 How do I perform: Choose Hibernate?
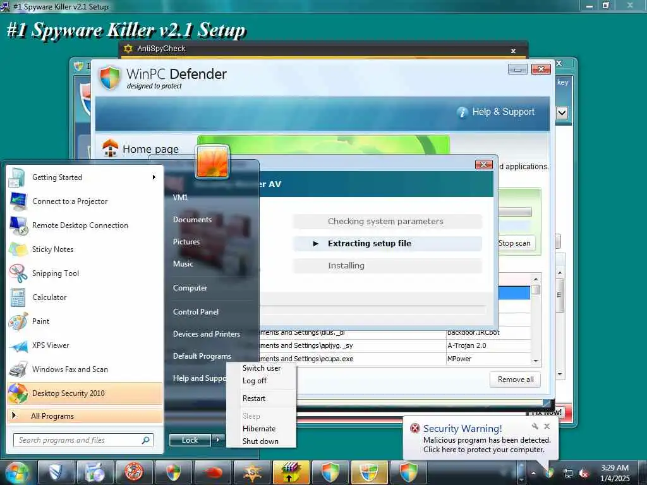(262, 429)
